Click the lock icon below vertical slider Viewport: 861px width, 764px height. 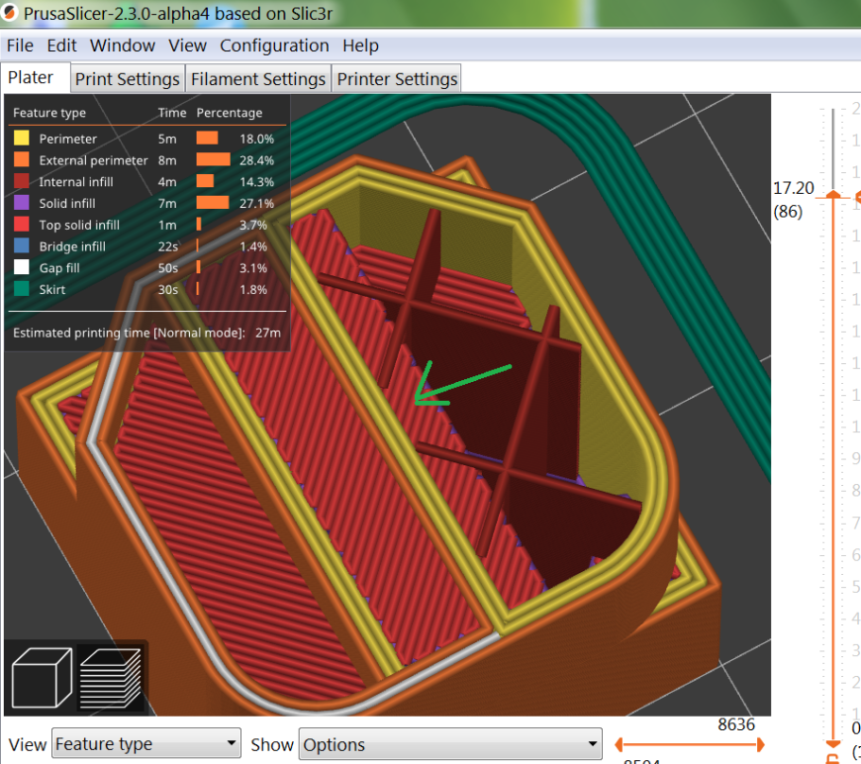point(832,758)
